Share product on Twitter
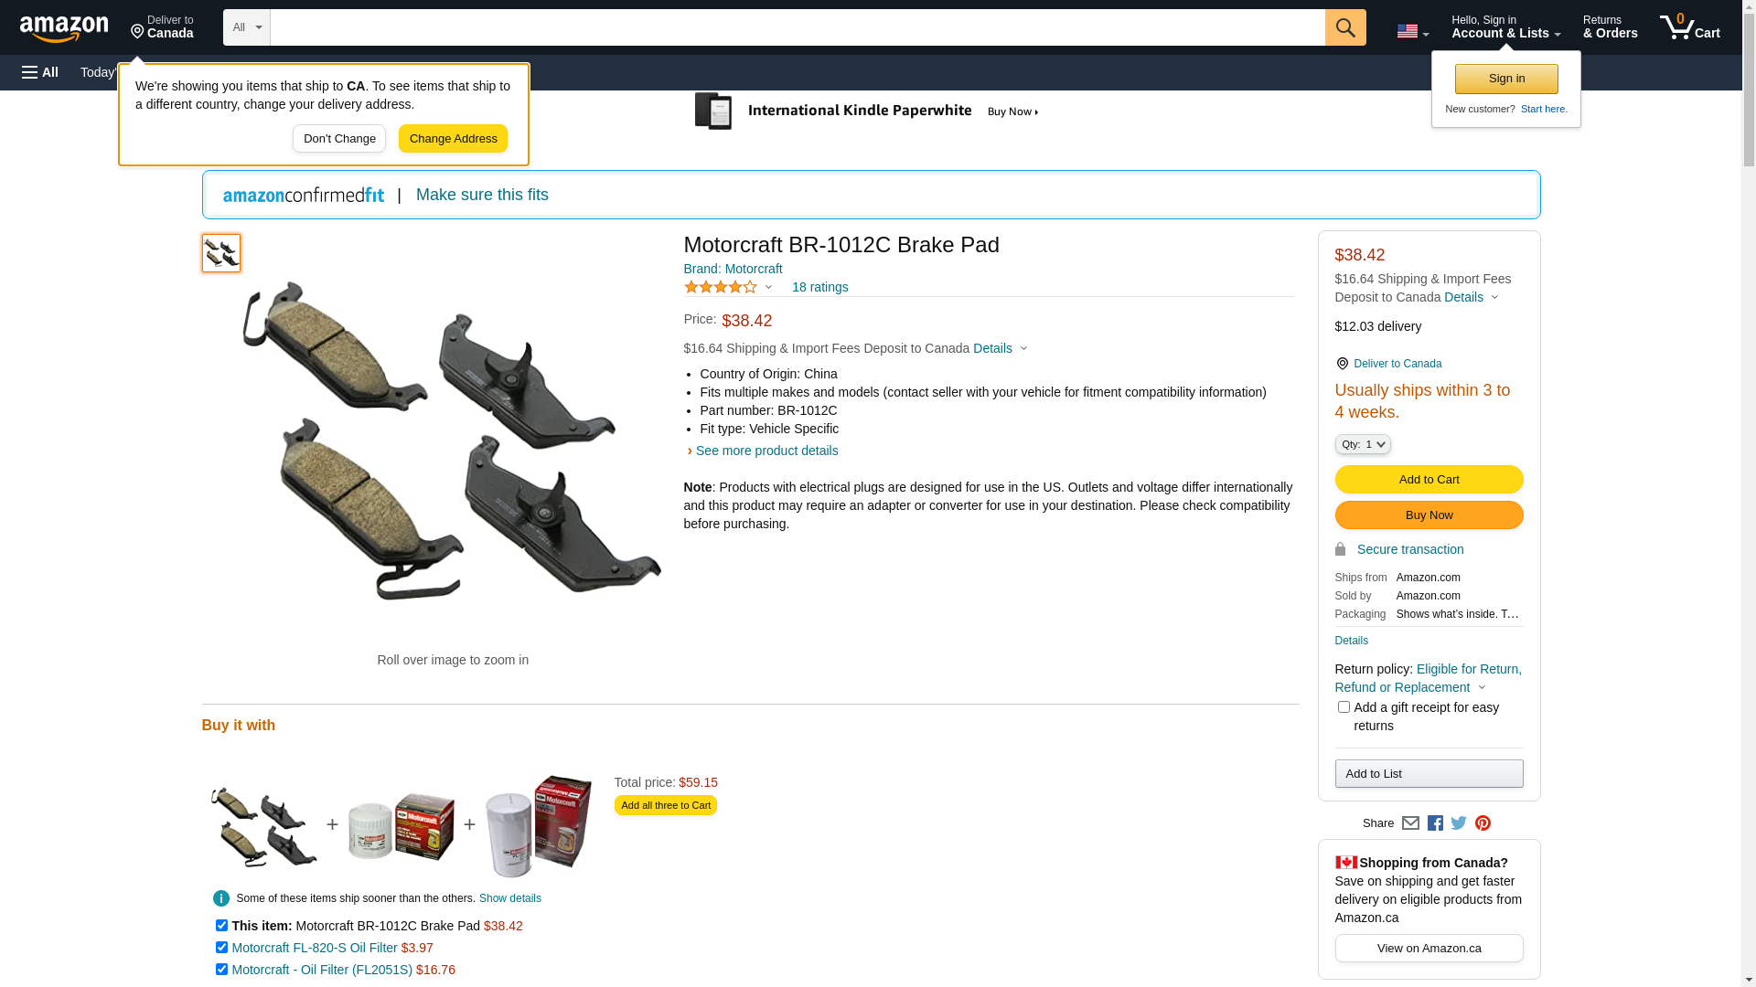 [1459, 823]
